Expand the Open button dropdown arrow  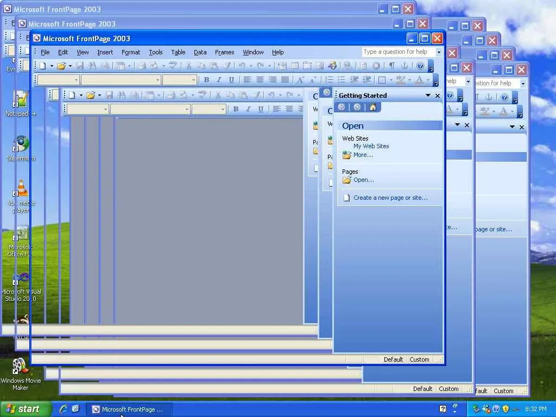point(70,66)
